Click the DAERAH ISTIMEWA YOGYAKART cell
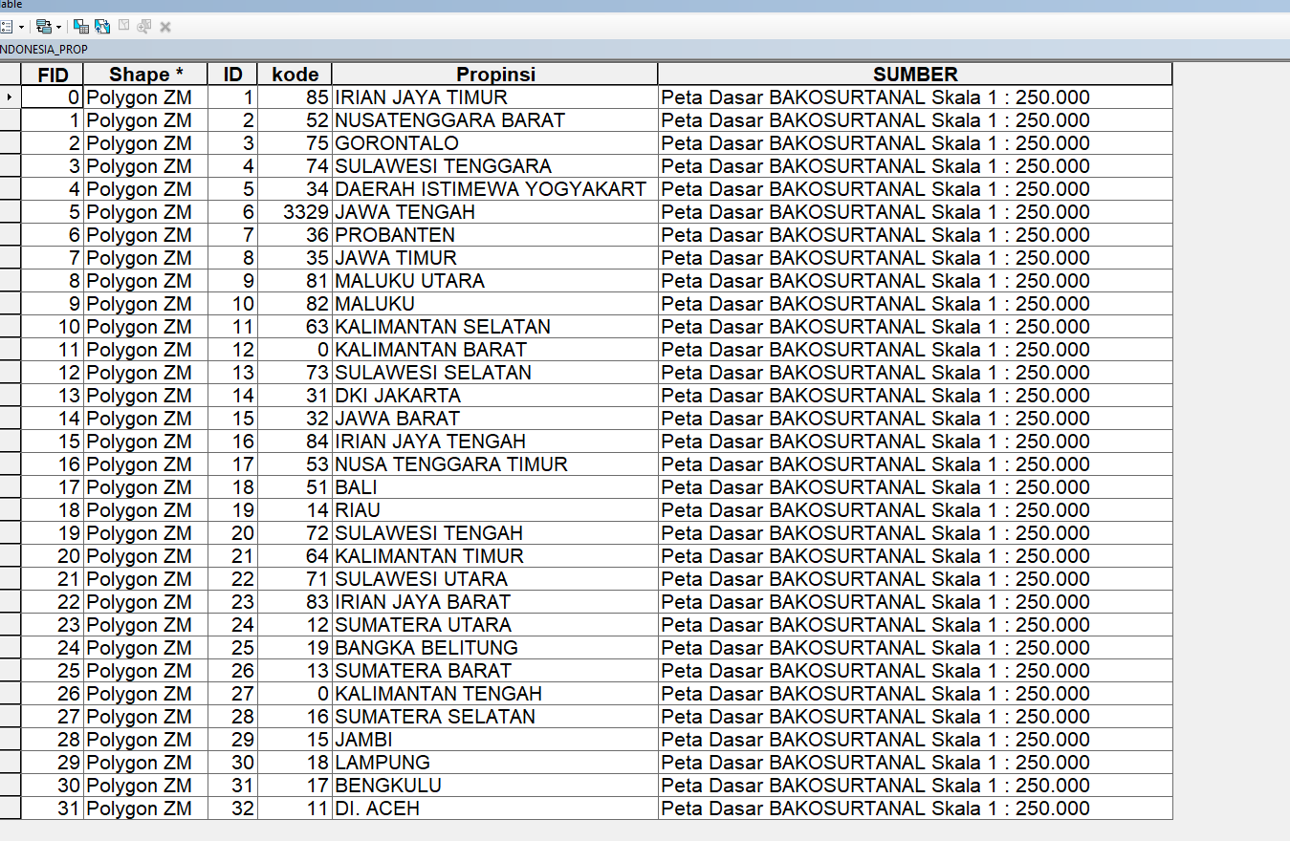This screenshot has height=841, width=1290. 495,189
